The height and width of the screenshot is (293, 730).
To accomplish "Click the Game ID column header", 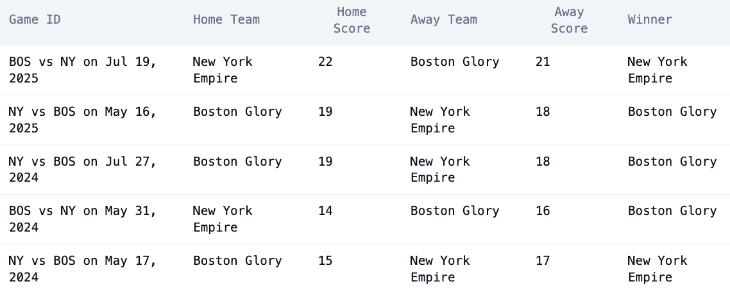I will coord(35,20).
